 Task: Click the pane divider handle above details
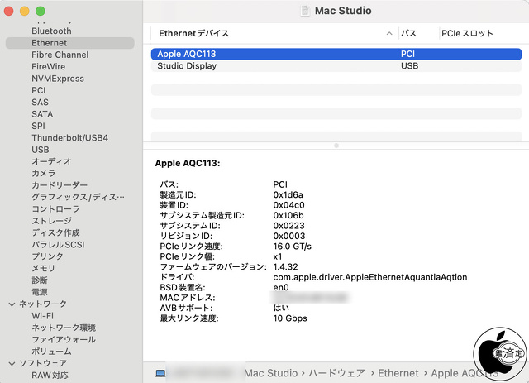tap(336, 146)
